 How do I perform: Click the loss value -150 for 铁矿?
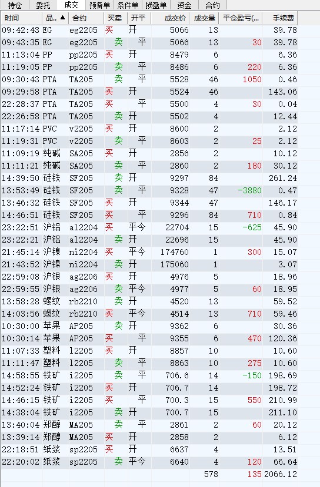252,375
